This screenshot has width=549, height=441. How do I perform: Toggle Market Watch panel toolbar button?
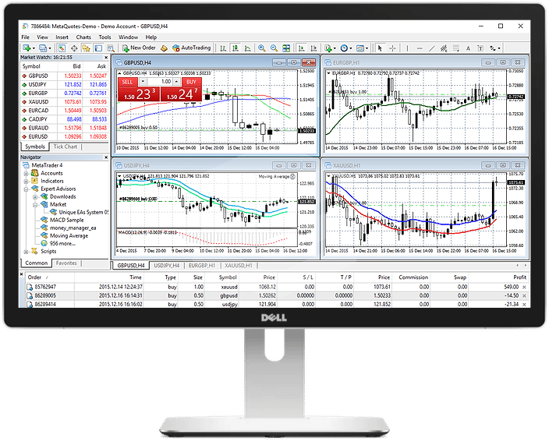[x=62, y=48]
